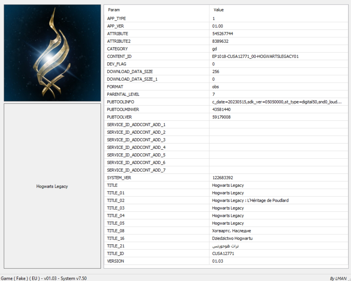
Task: Select the CATEGORY value gd
Action: (214, 49)
